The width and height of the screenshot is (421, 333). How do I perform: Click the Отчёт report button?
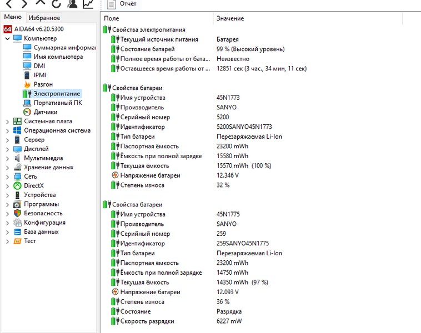point(120,4)
